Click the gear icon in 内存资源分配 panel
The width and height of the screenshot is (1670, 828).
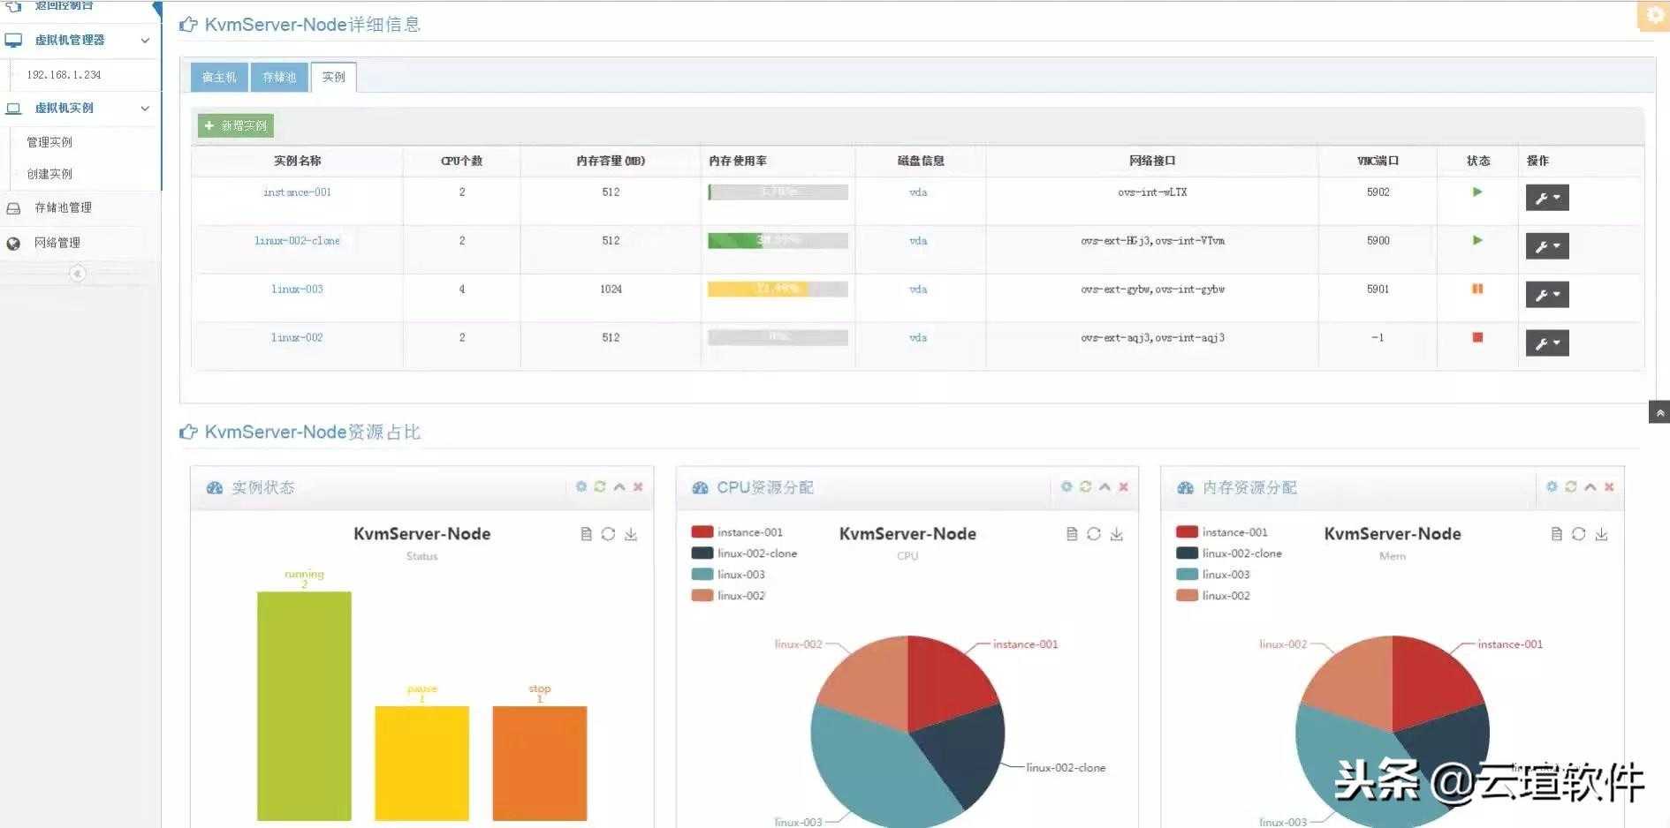click(1552, 486)
